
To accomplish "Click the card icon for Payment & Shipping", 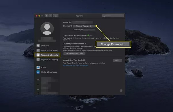I will (38, 60).
